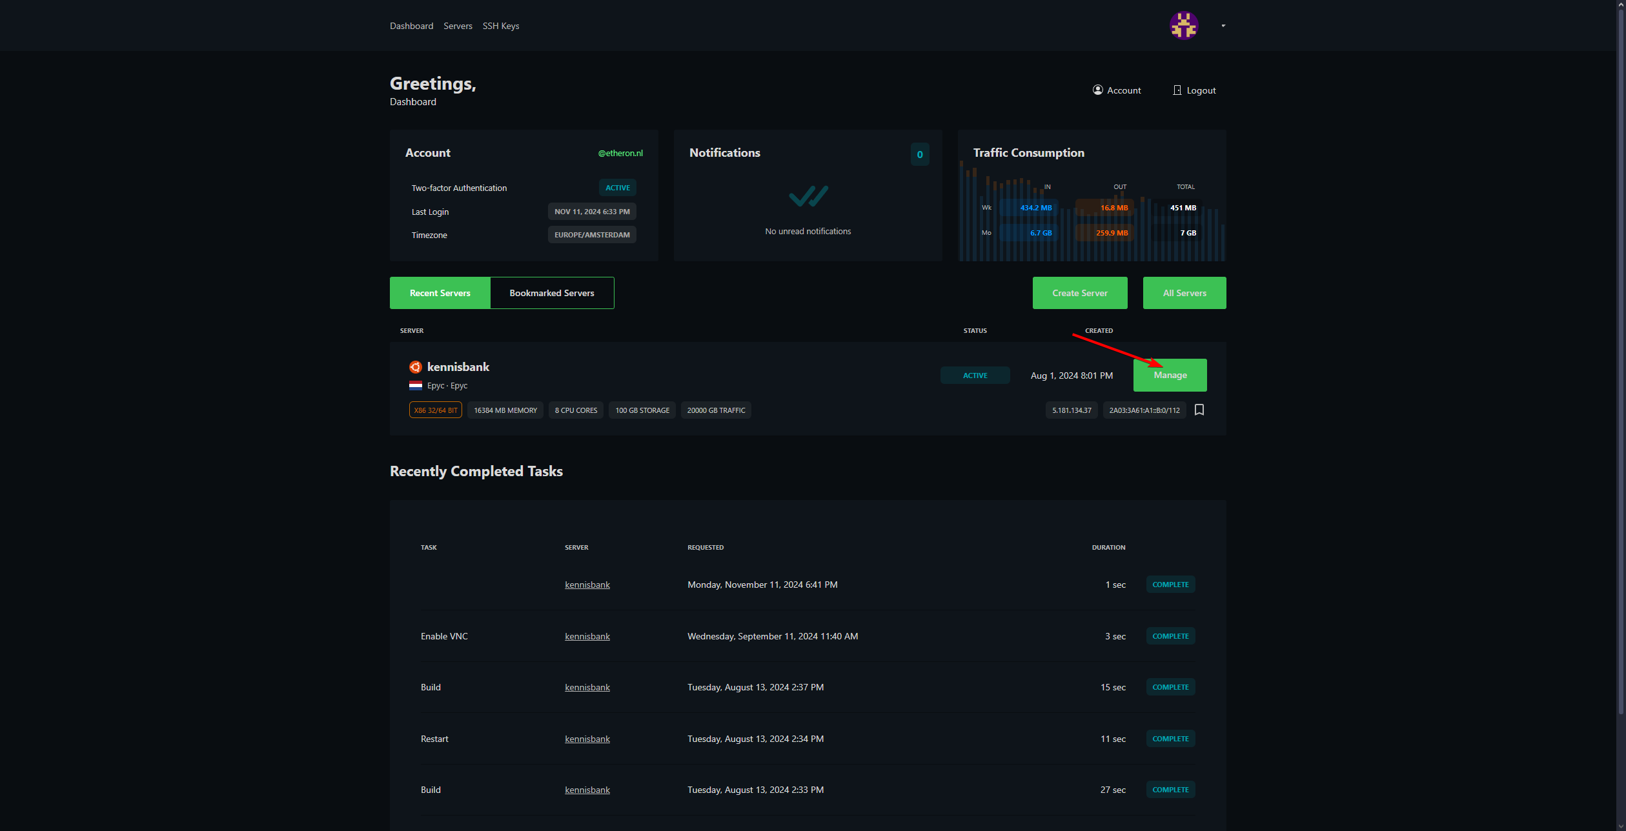Viewport: 1626px width, 831px height.
Task: Click the Netherlands flag icon
Action: (x=416, y=386)
